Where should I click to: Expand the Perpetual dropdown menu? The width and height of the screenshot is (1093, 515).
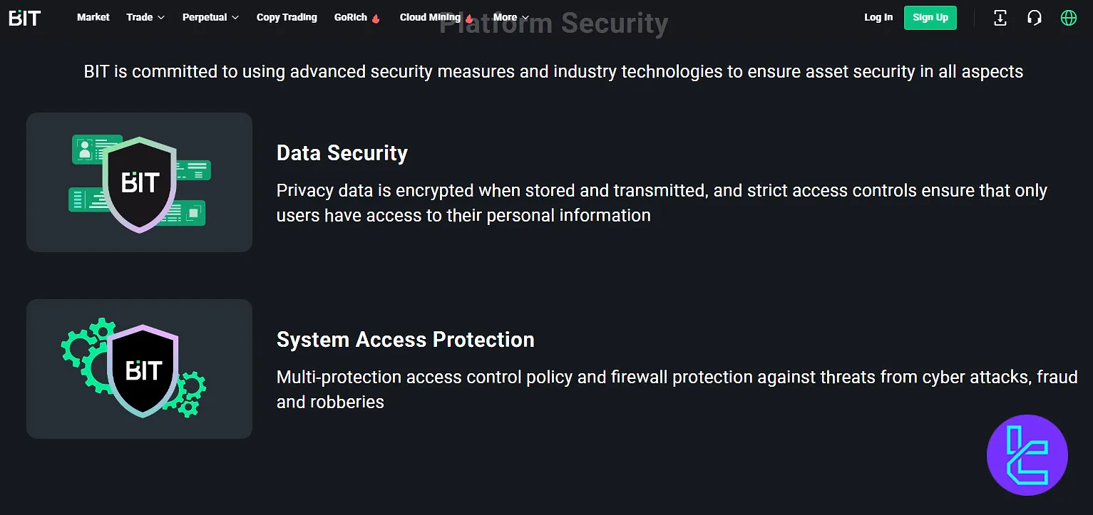210,17
